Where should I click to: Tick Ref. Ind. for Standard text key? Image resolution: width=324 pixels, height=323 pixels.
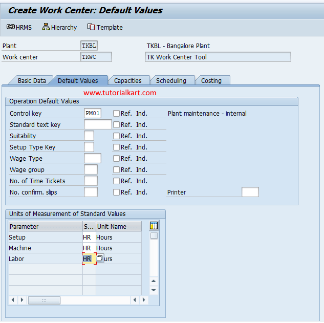(x=116, y=124)
